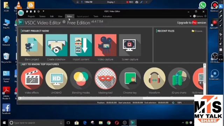Screen dimensions: 224x126
Task: Open Microsoft Edge on taskbar
Action: coord(85,123)
